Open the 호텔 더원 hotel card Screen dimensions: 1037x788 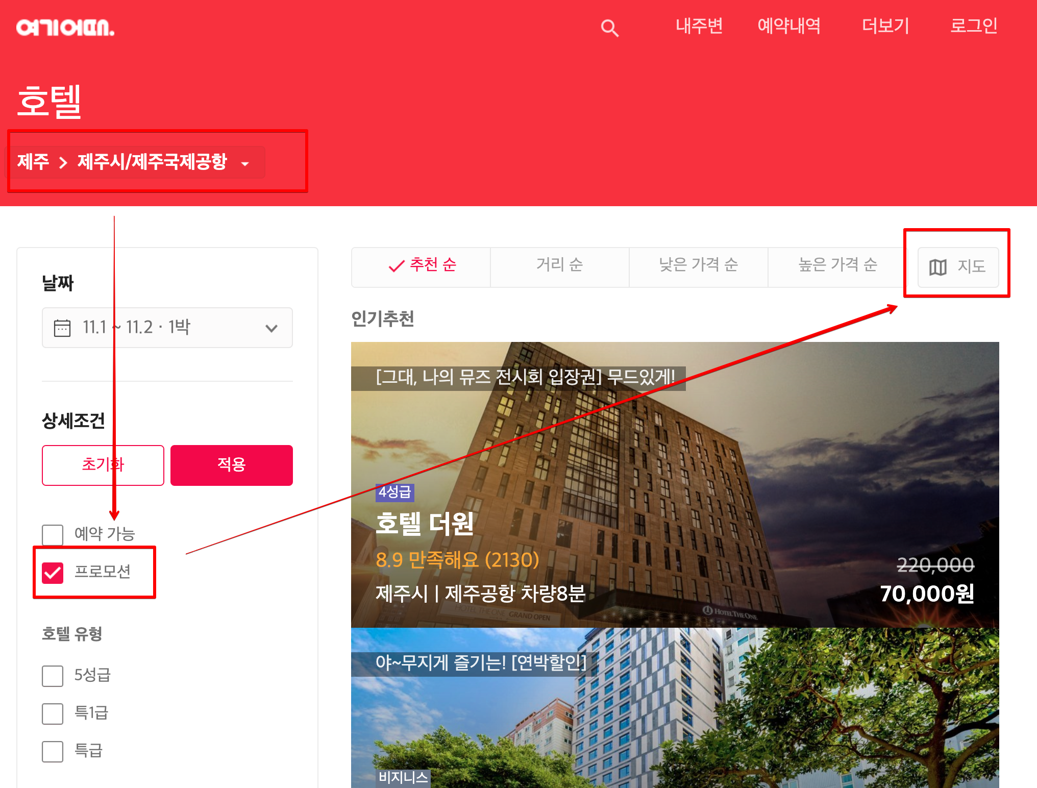[675, 485]
